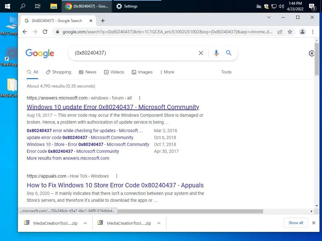Bookmark this tab with star icon
This screenshot has height=241, width=322.
[290, 32]
